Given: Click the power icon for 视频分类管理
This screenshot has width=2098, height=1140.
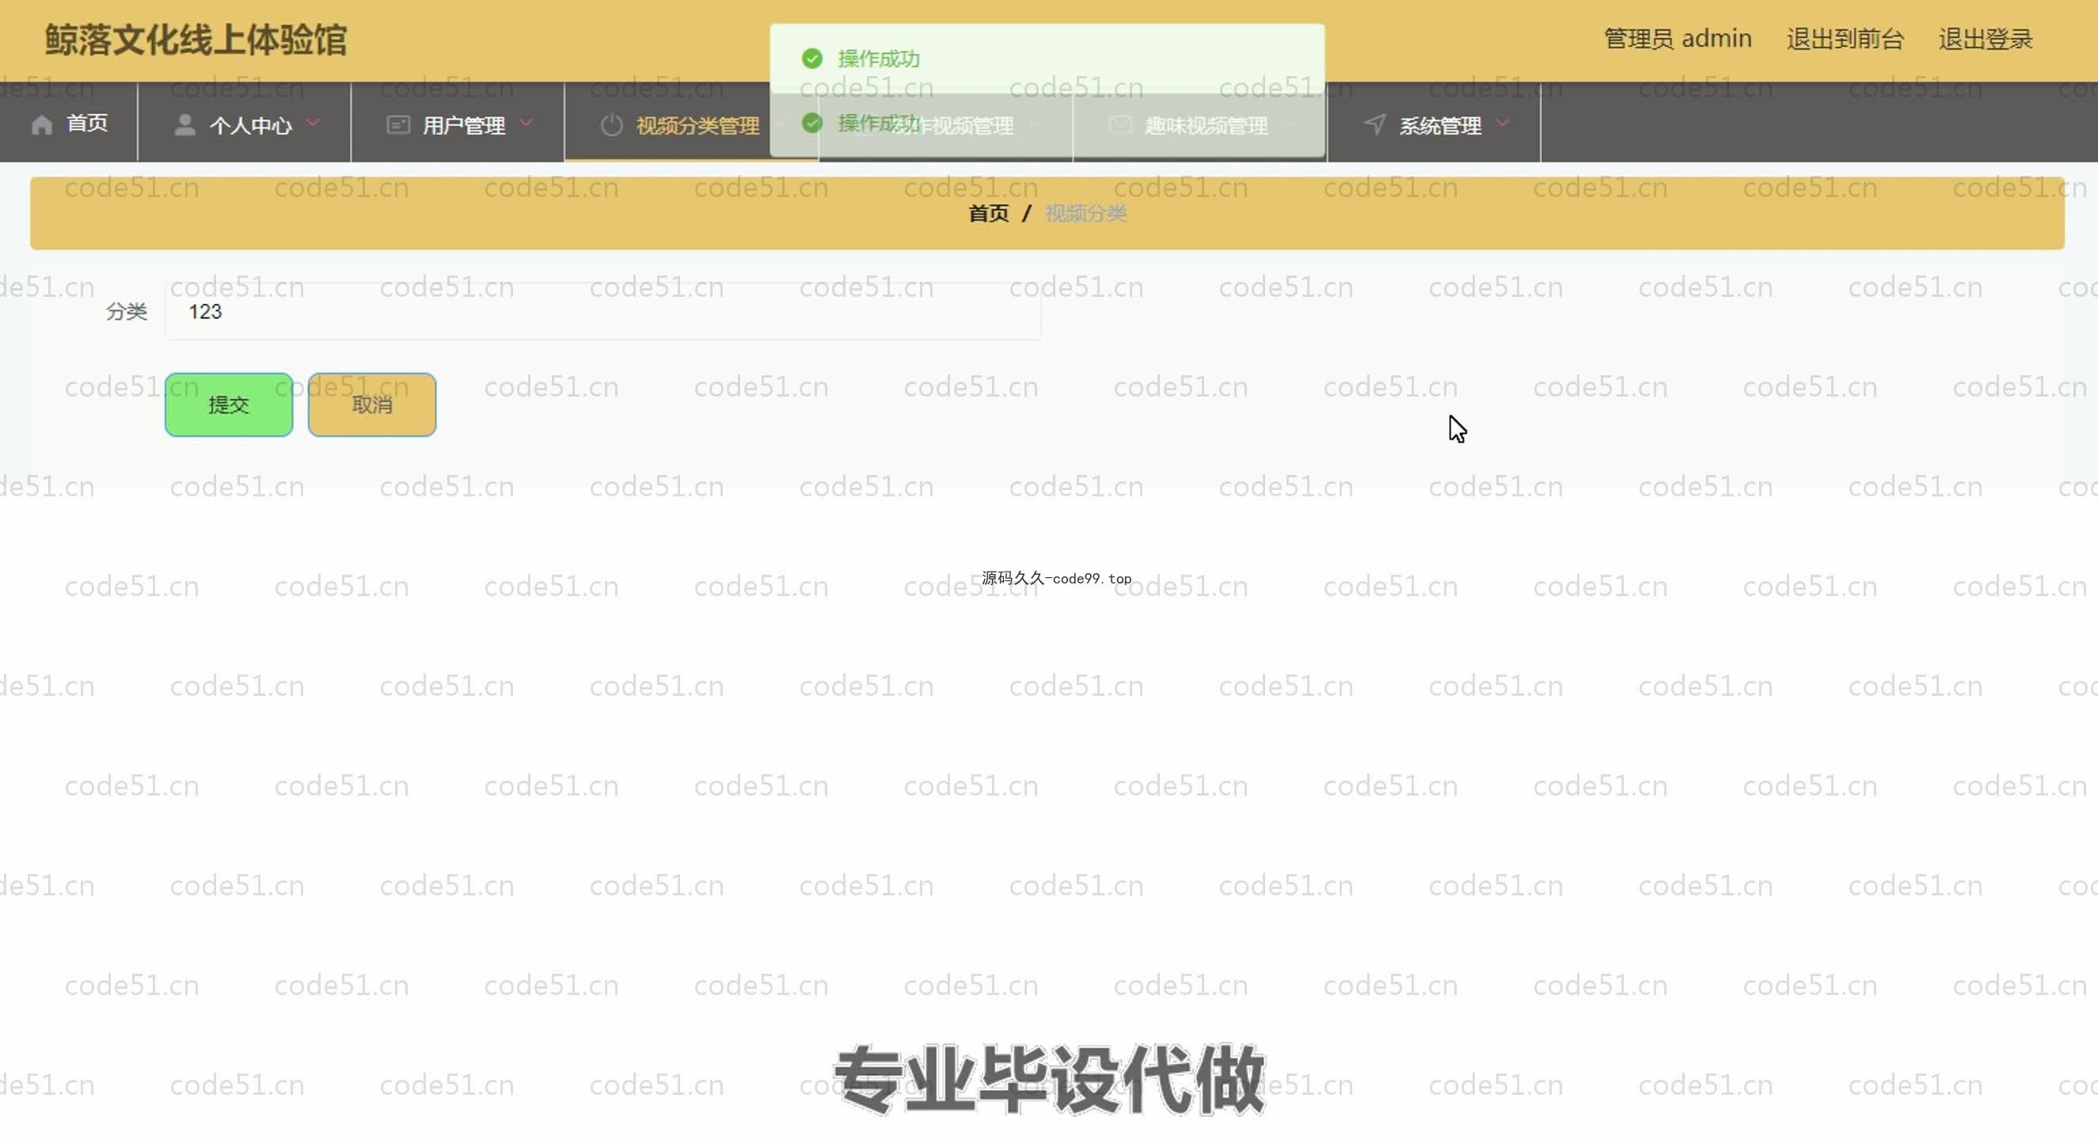Looking at the screenshot, I should (x=612, y=125).
